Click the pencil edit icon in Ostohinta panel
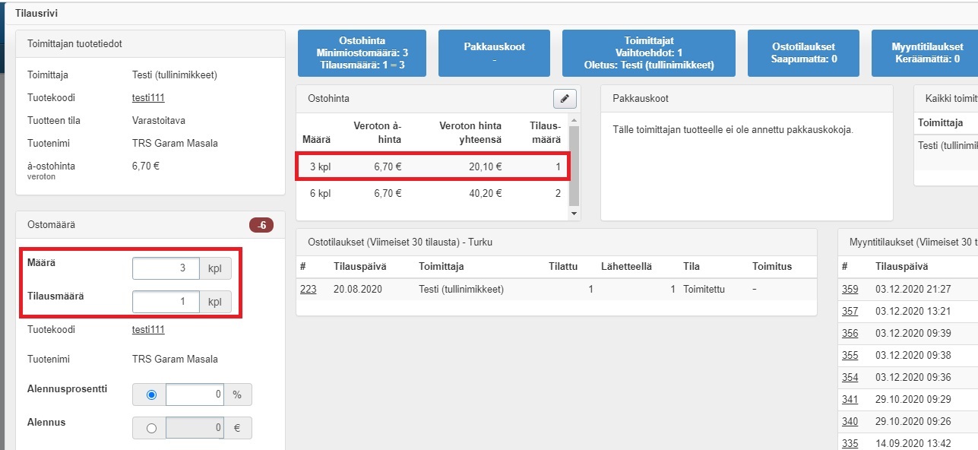 click(564, 99)
